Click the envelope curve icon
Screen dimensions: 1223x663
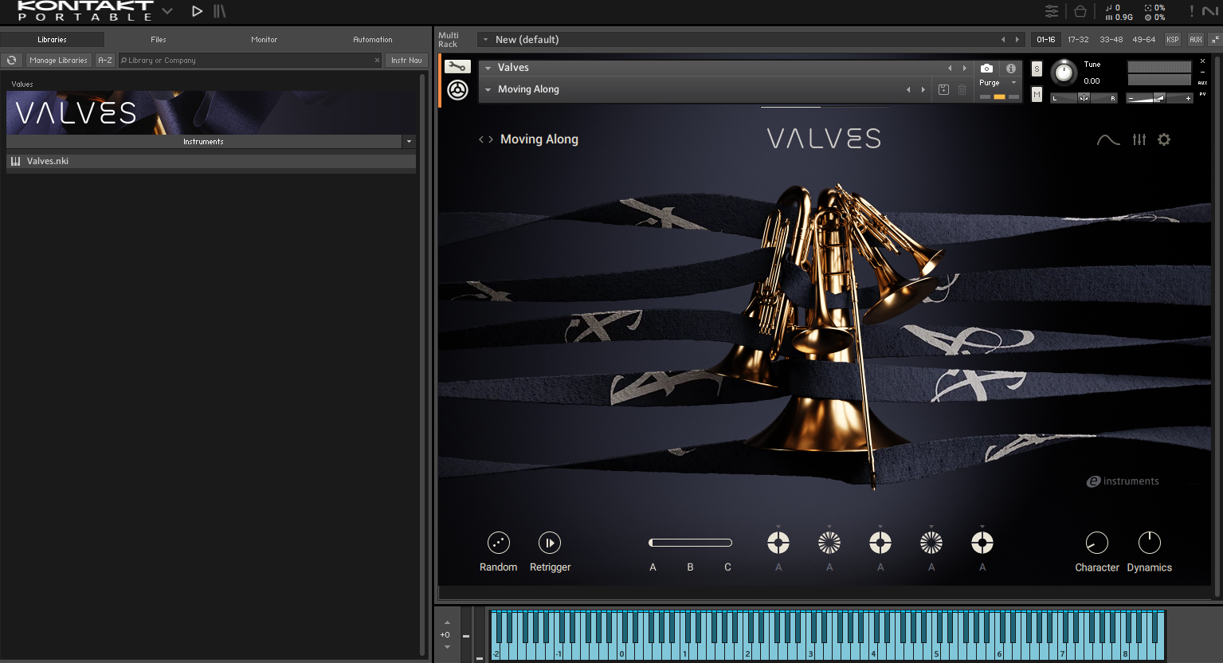(x=1107, y=140)
